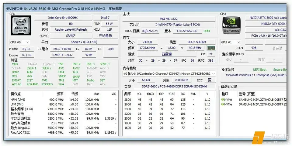Click the Microsoft Windows 11 Enterprise field
This screenshot has height=146, width=292.
254,75
